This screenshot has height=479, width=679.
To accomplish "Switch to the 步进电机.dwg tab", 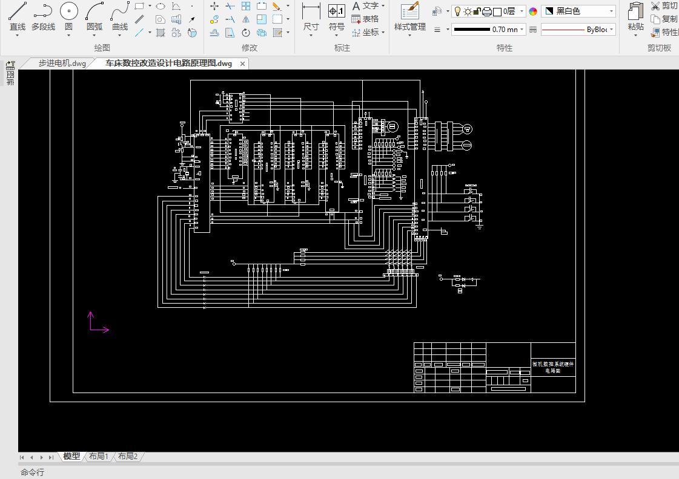I will pyautogui.click(x=62, y=63).
